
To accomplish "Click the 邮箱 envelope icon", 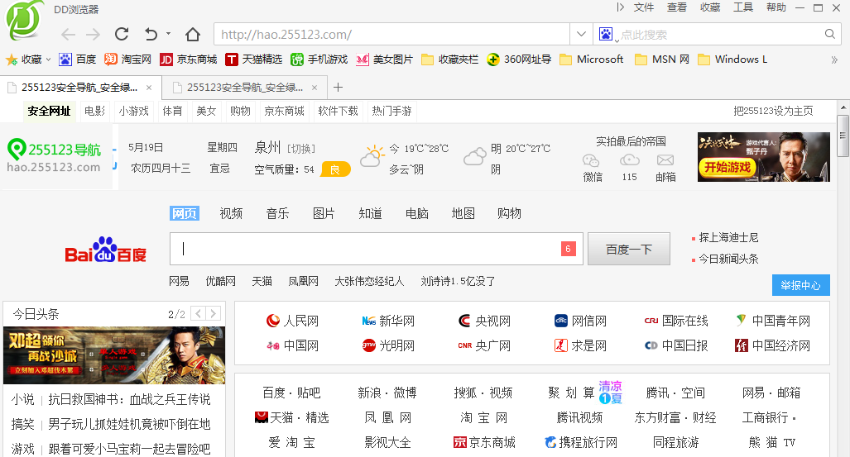I will 665,160.
